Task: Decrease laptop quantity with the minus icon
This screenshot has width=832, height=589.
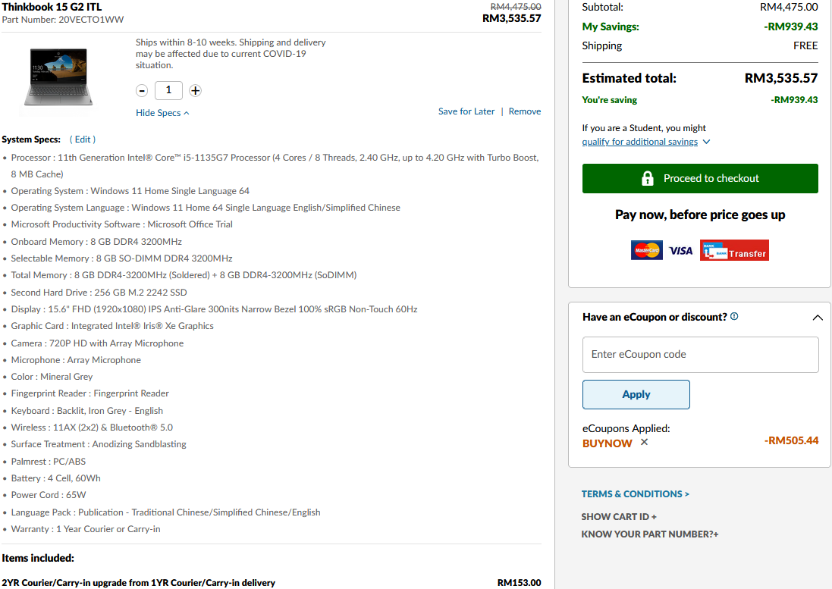Action: pos(142,91)
